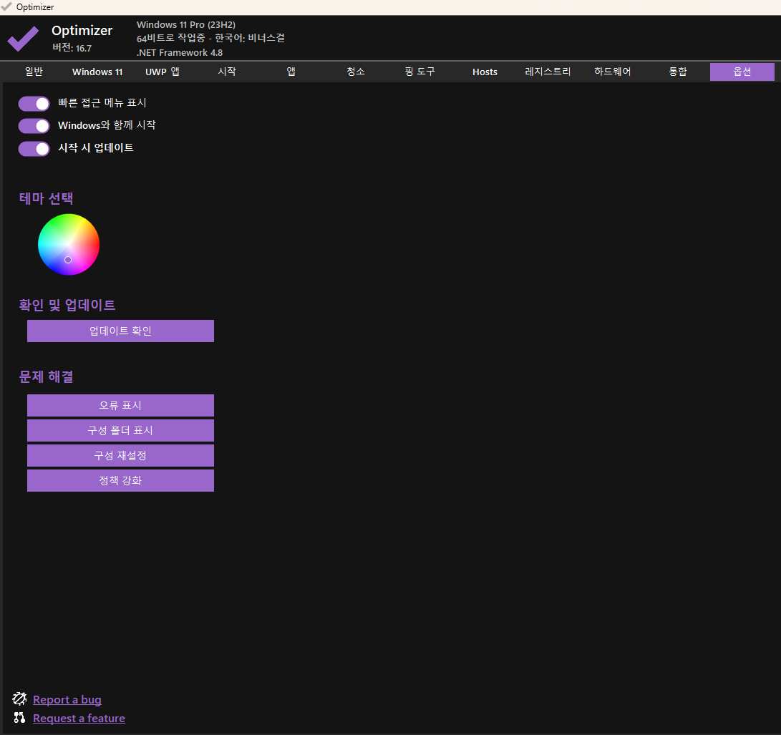This screenshot has height=735, width=781.
Task: Go to the 앱 tab
Action: 291,72
